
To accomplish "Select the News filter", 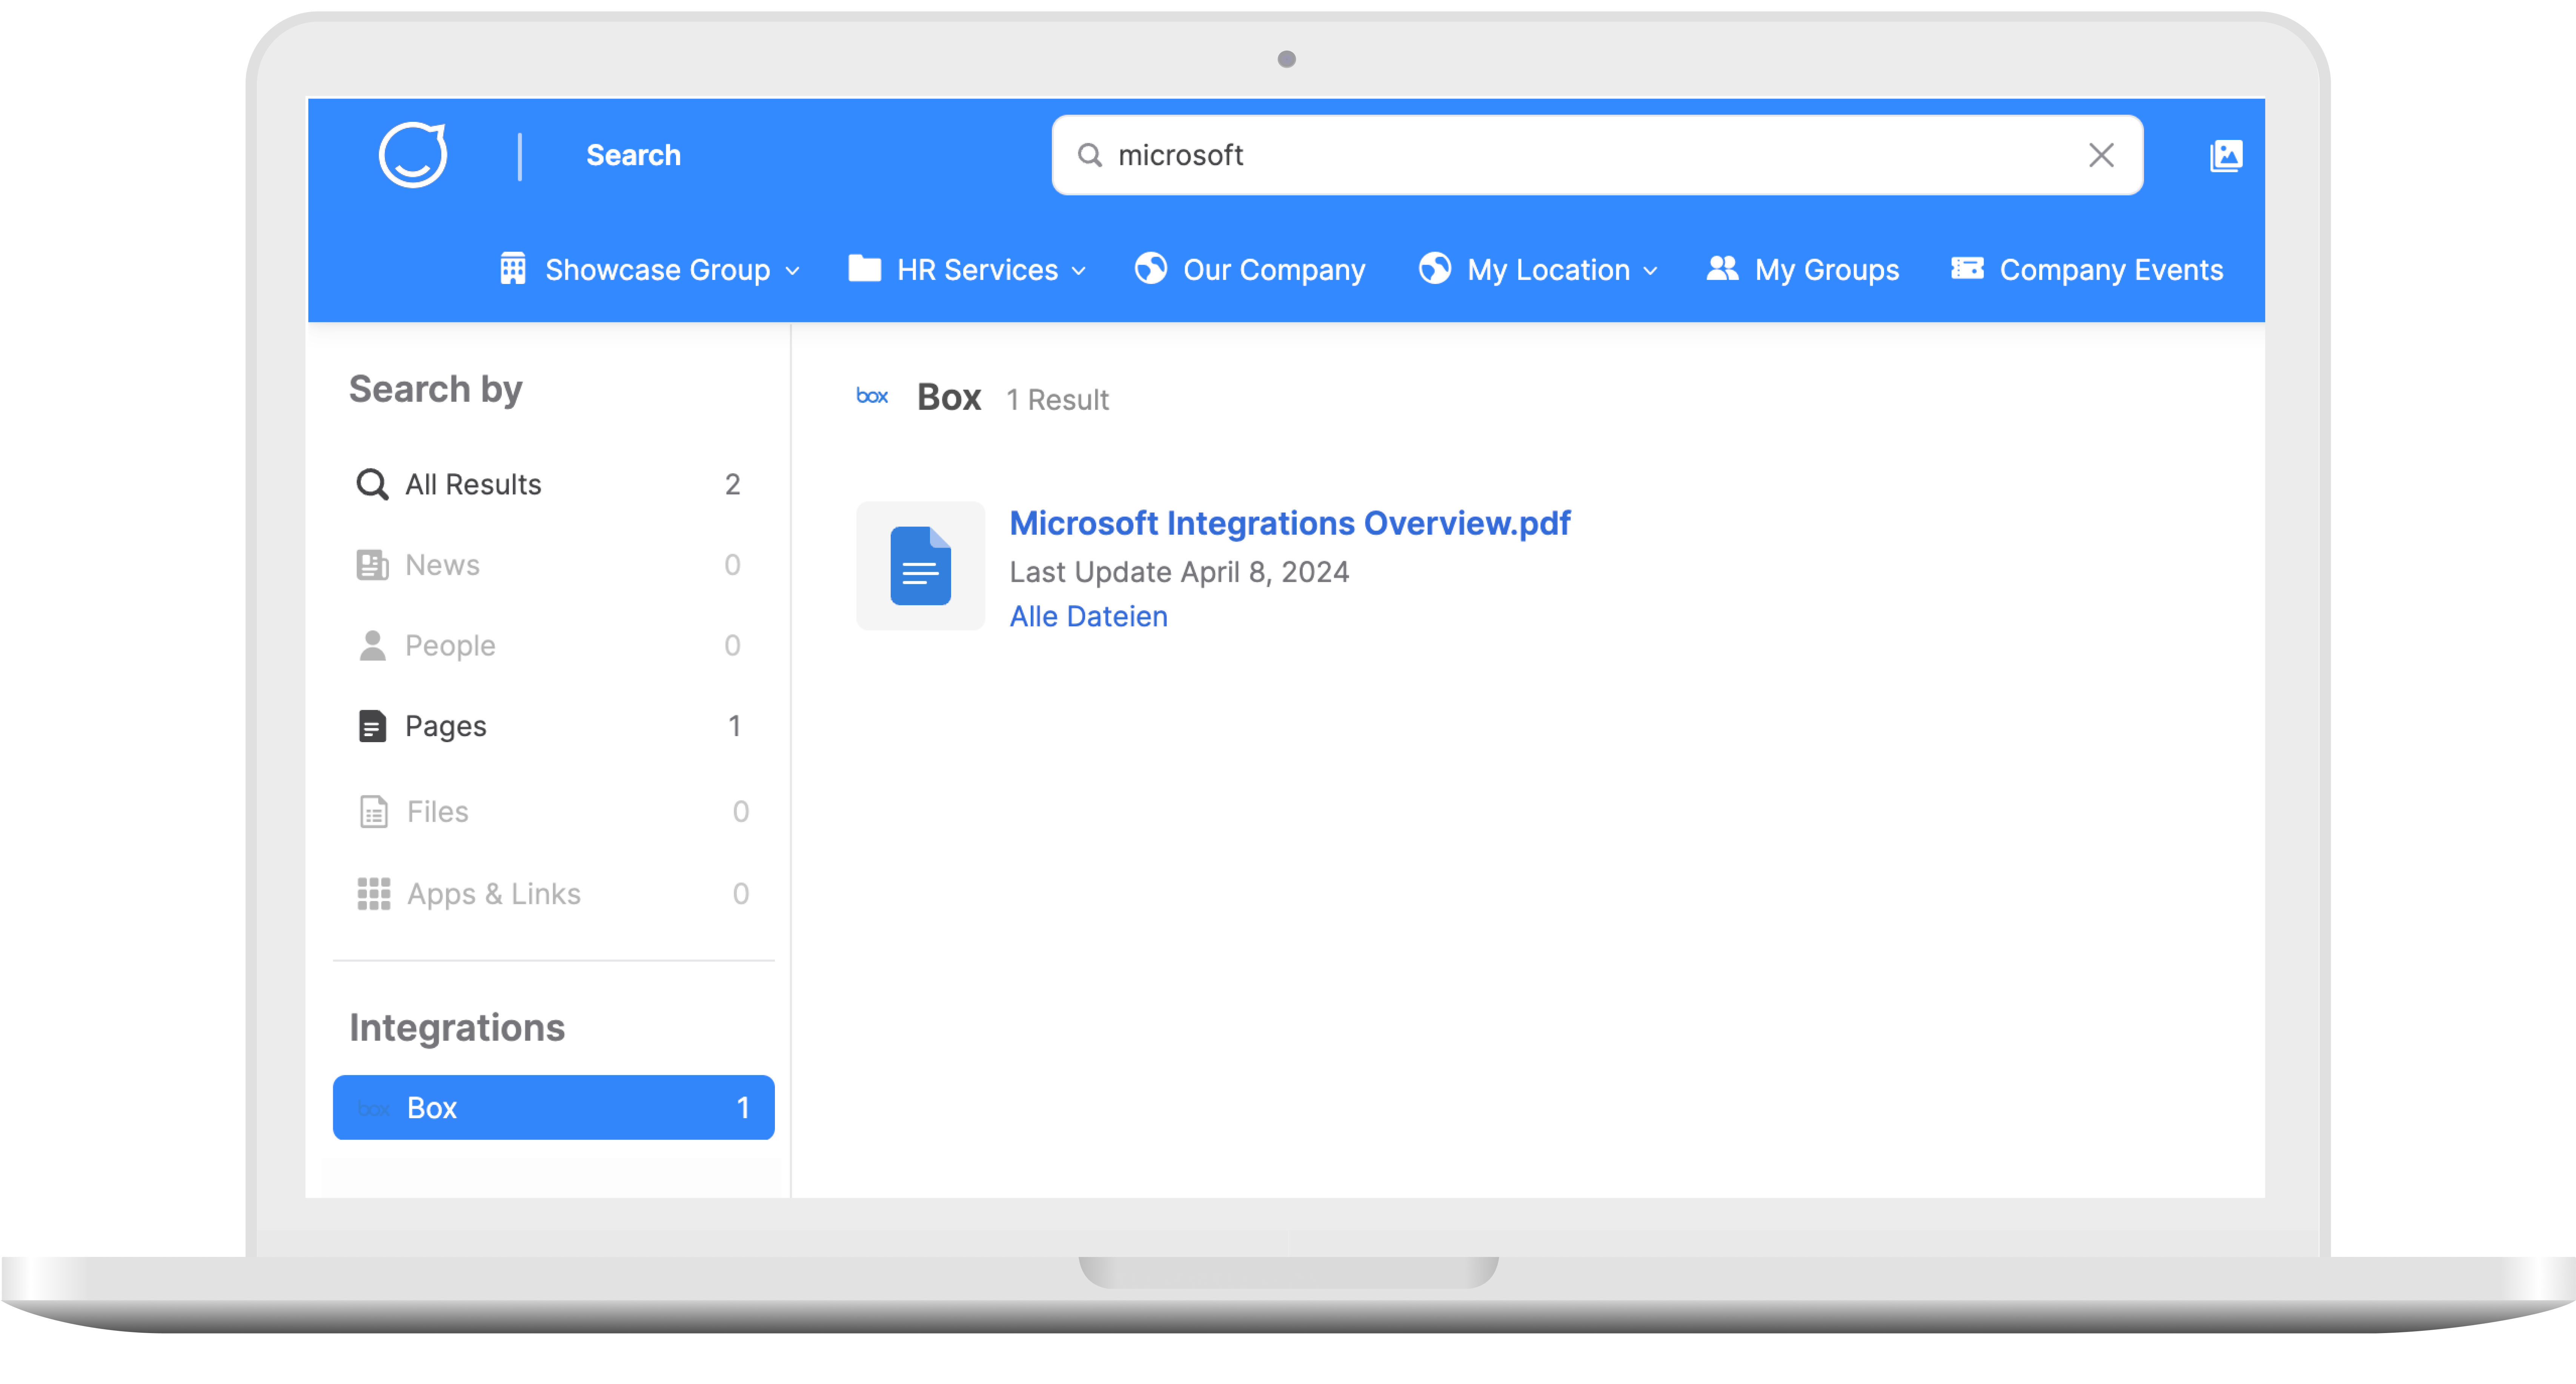I will pos(553,566).
